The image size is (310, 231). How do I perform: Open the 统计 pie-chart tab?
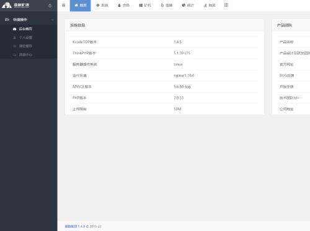click(x=188, y=6)
